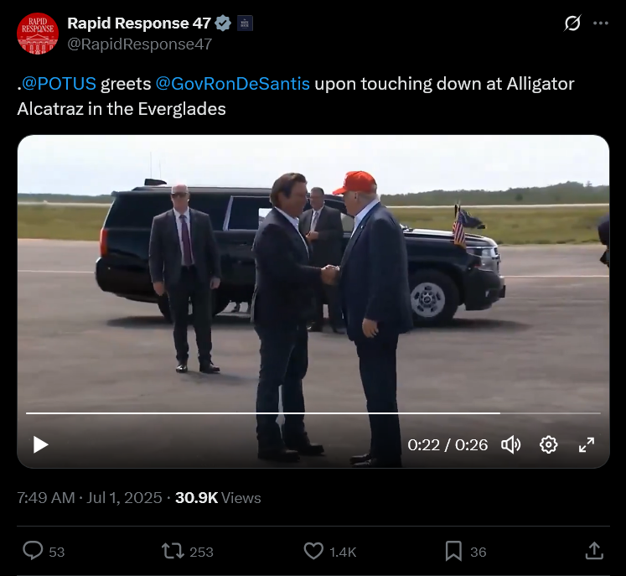Click the Rapid Response 47 display name
626x576 pixels.
139,23
